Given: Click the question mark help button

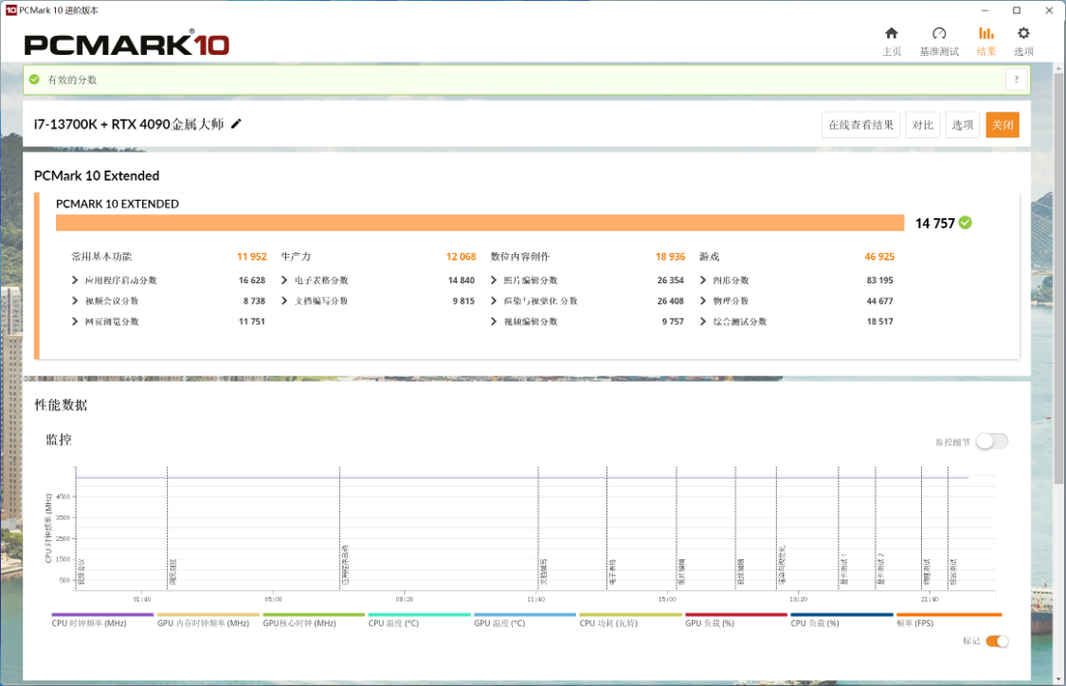Looking at the screenshot, I should click(1017, 80).
